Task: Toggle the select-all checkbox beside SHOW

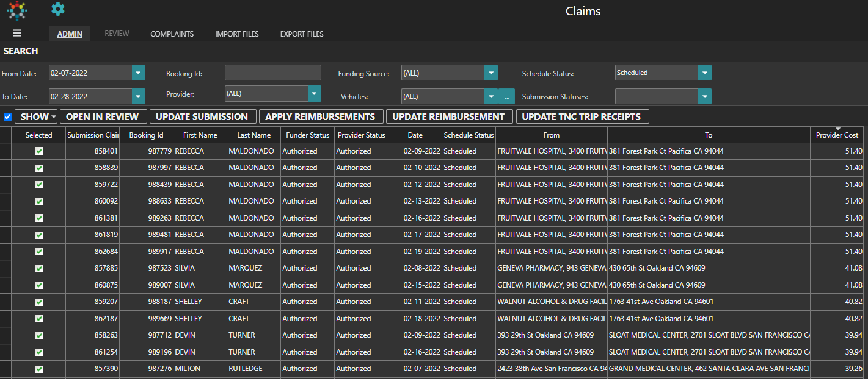Action: click(x=8, y=117)
